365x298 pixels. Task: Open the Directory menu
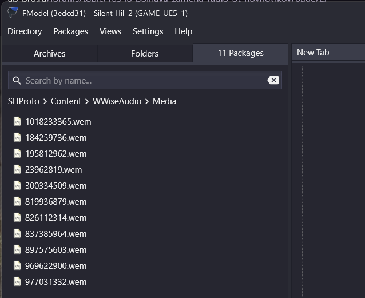click(x=25, y=31)
